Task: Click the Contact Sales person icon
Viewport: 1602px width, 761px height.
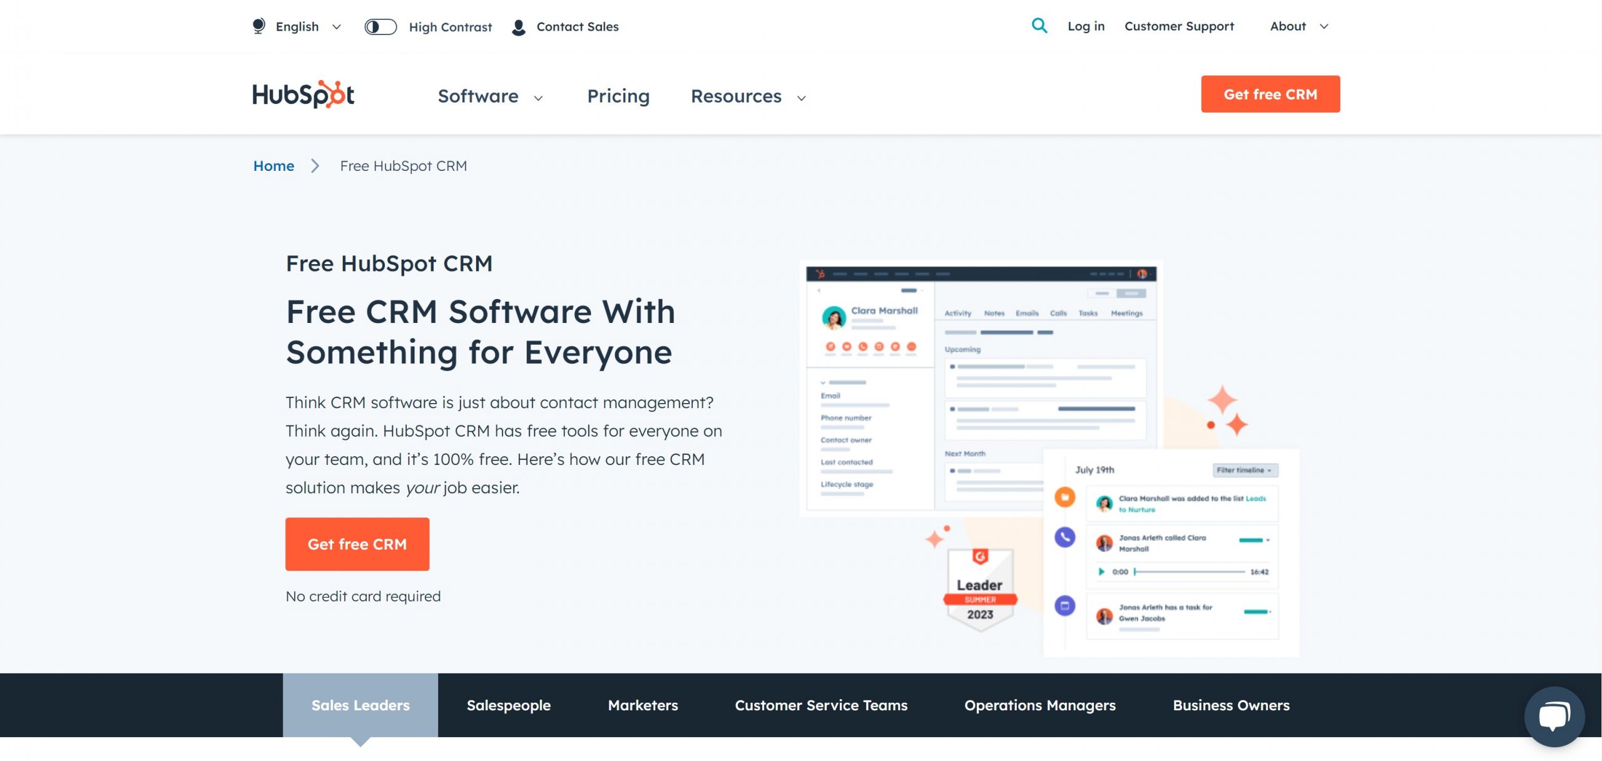Action: (x=518, y=27)
